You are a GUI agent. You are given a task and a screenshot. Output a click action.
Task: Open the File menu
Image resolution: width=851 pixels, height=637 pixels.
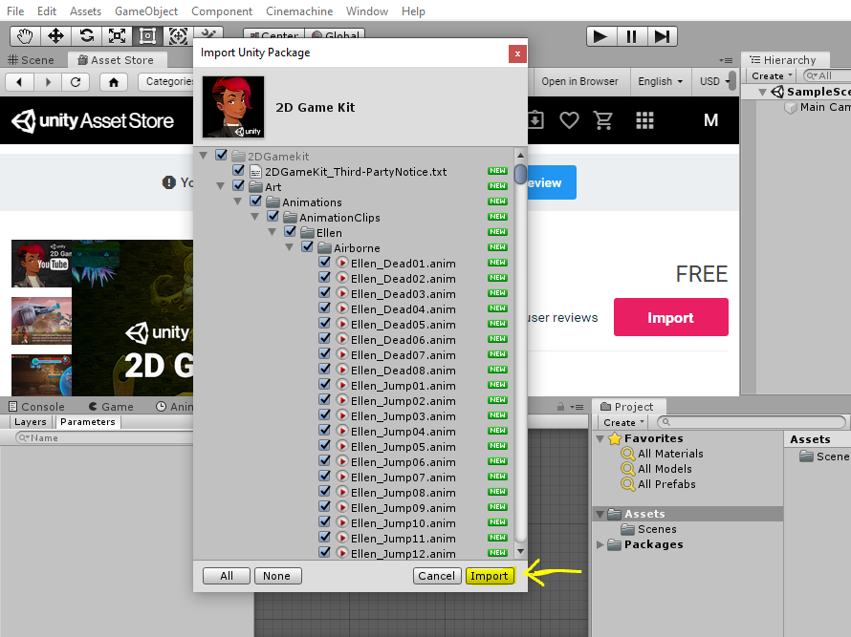pos(15,11)
